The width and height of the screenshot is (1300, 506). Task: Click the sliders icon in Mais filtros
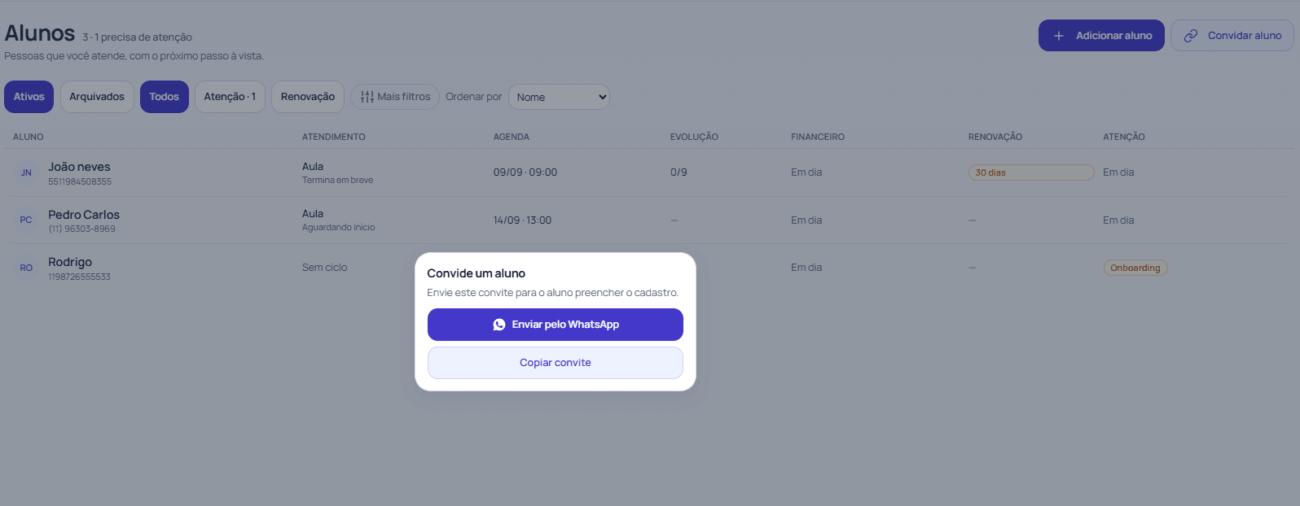click(x=367, y=97)
